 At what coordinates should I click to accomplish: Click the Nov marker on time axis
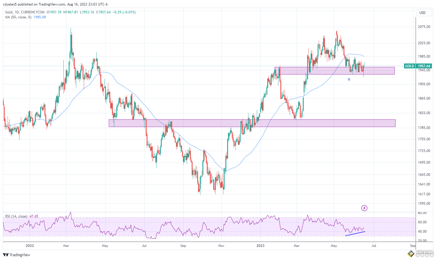point(221,246)
